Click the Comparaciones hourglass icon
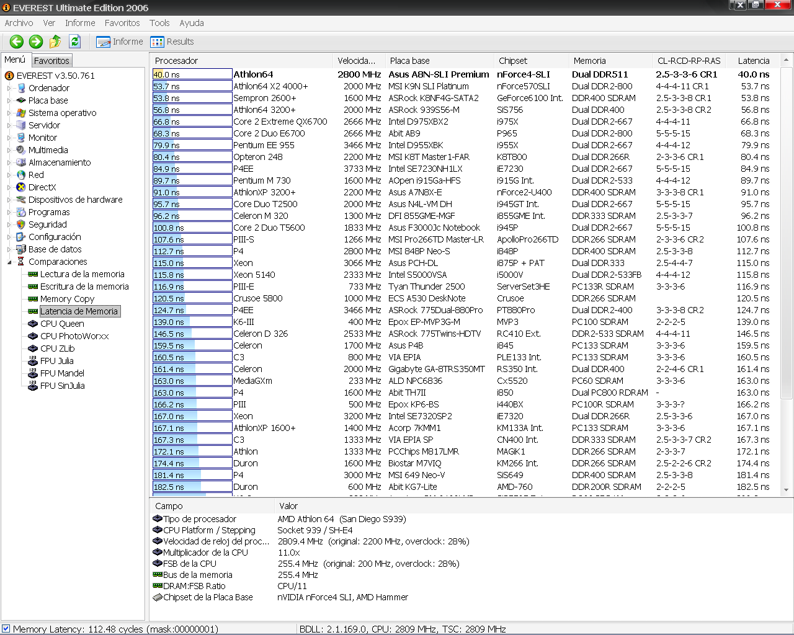Screen dimensions: 794x635 pyautogui.click(x=21, y=262)
